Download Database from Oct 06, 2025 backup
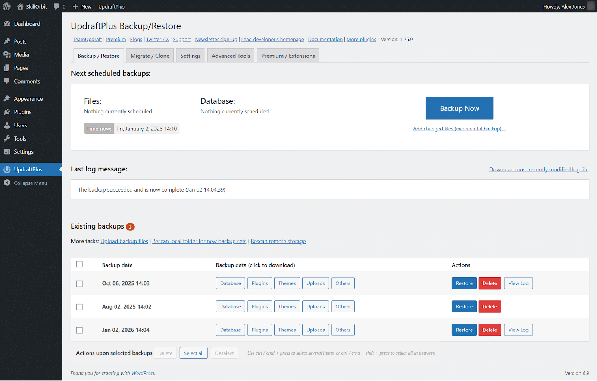Image resolution: width=597 pixels, height=381 pixels. pos(231,283)
